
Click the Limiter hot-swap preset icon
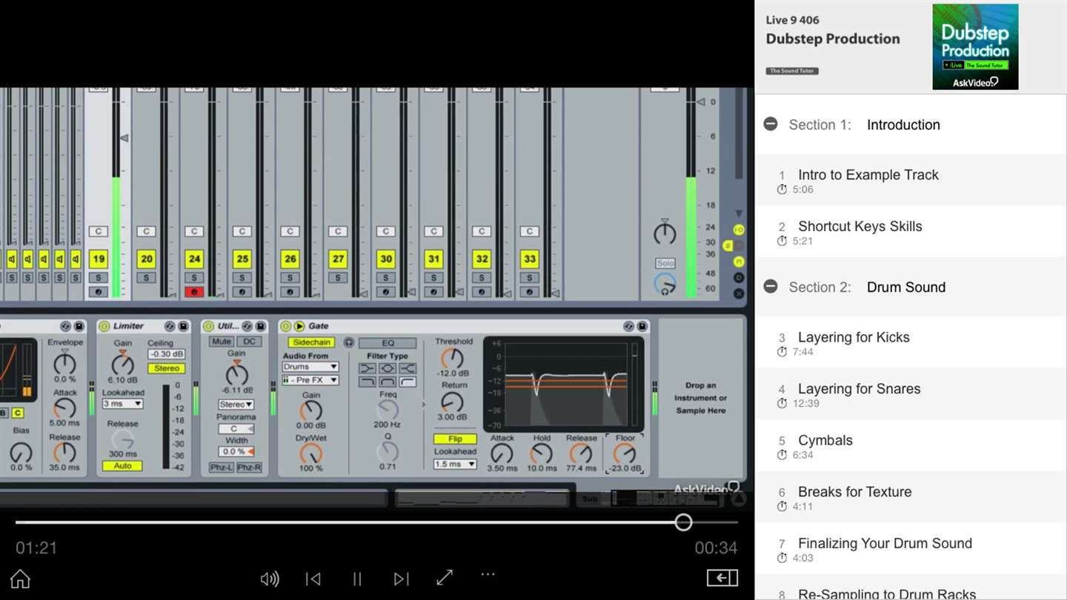(170, 326)
